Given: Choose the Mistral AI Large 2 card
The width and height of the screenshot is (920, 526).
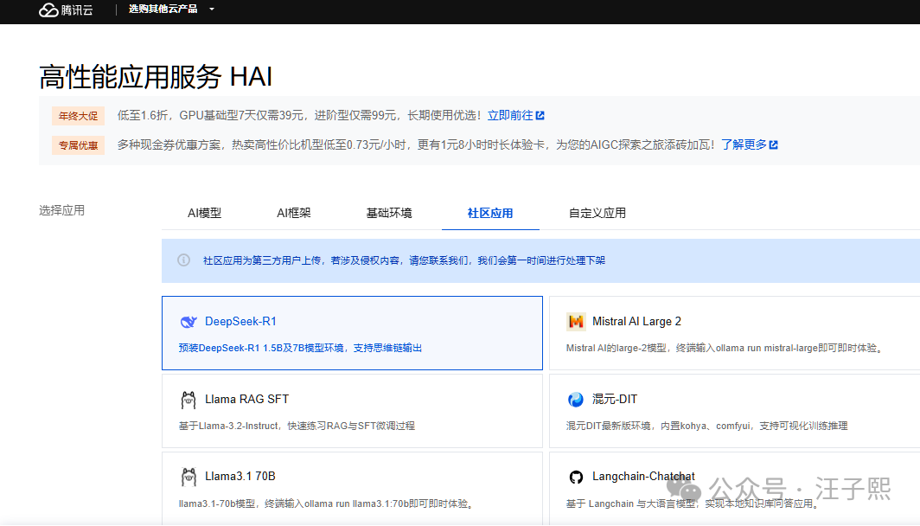Looking at the screenshot, I should point(735,333).
